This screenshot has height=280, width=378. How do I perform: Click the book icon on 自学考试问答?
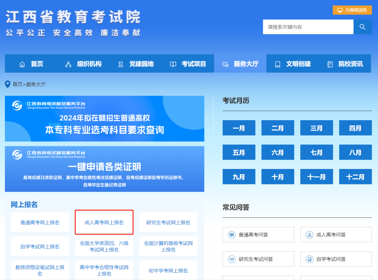[309, 259]
